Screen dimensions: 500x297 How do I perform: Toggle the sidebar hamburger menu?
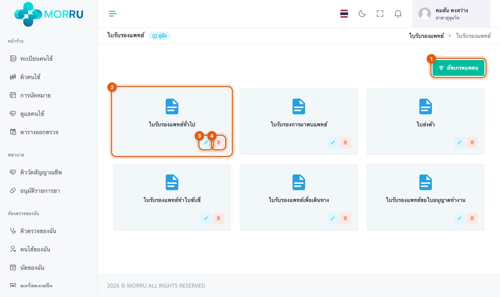click(113, 13)
